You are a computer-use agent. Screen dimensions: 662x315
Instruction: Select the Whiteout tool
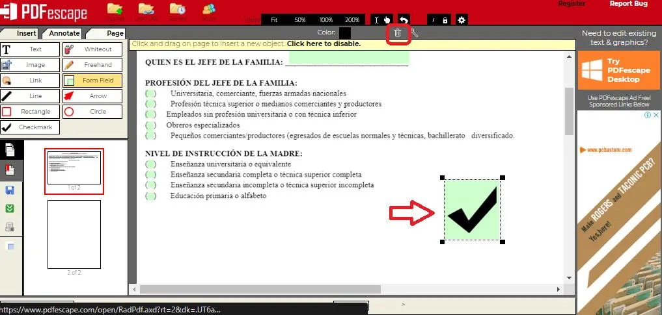coord(92,49)
